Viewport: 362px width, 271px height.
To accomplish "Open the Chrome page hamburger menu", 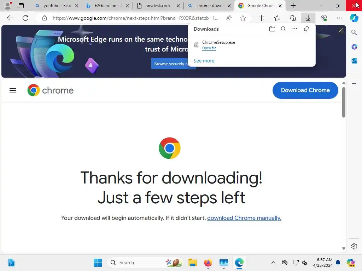I will tap(13, 90).
